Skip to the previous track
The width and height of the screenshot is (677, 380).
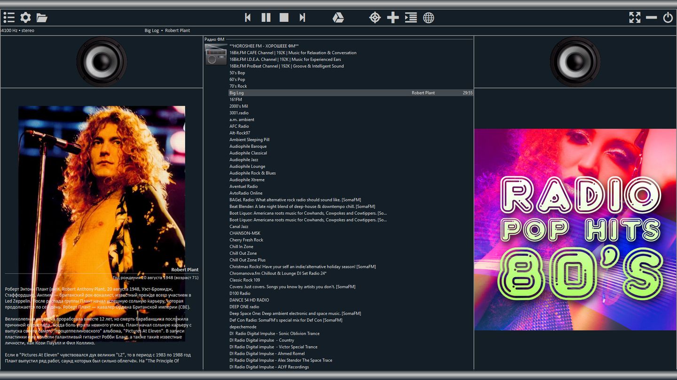coord(248,18)
